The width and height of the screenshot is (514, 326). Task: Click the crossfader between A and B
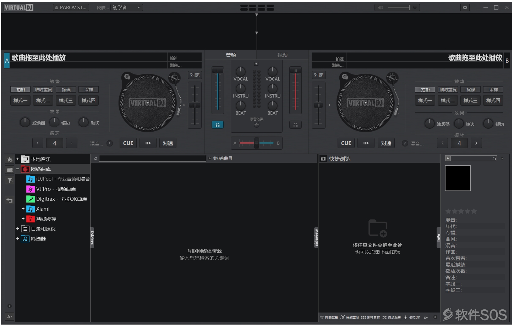(257, 143)
